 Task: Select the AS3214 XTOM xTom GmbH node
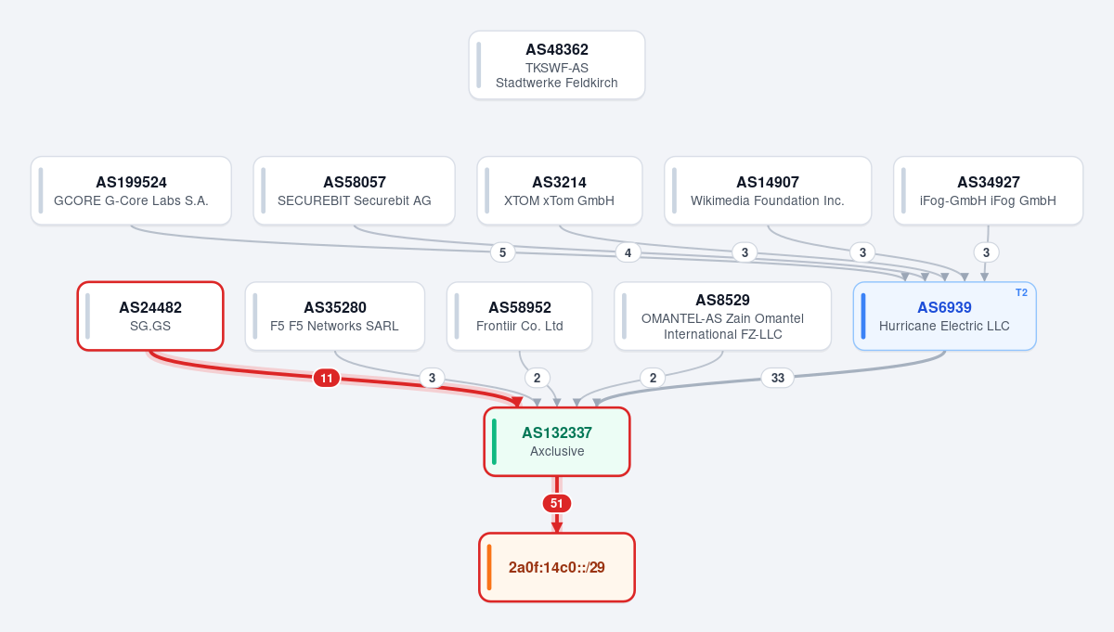[x=560, y=190]
